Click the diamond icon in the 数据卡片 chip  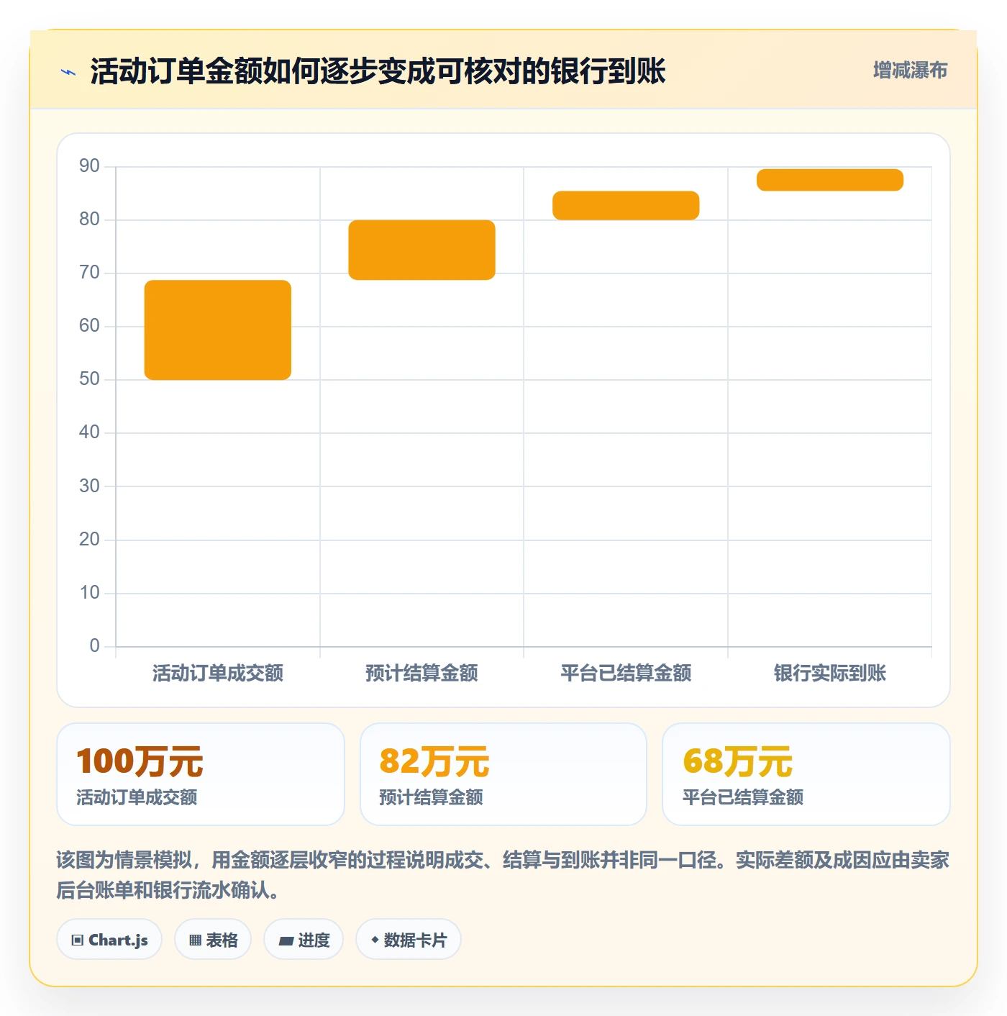click(x=375, y=940)
